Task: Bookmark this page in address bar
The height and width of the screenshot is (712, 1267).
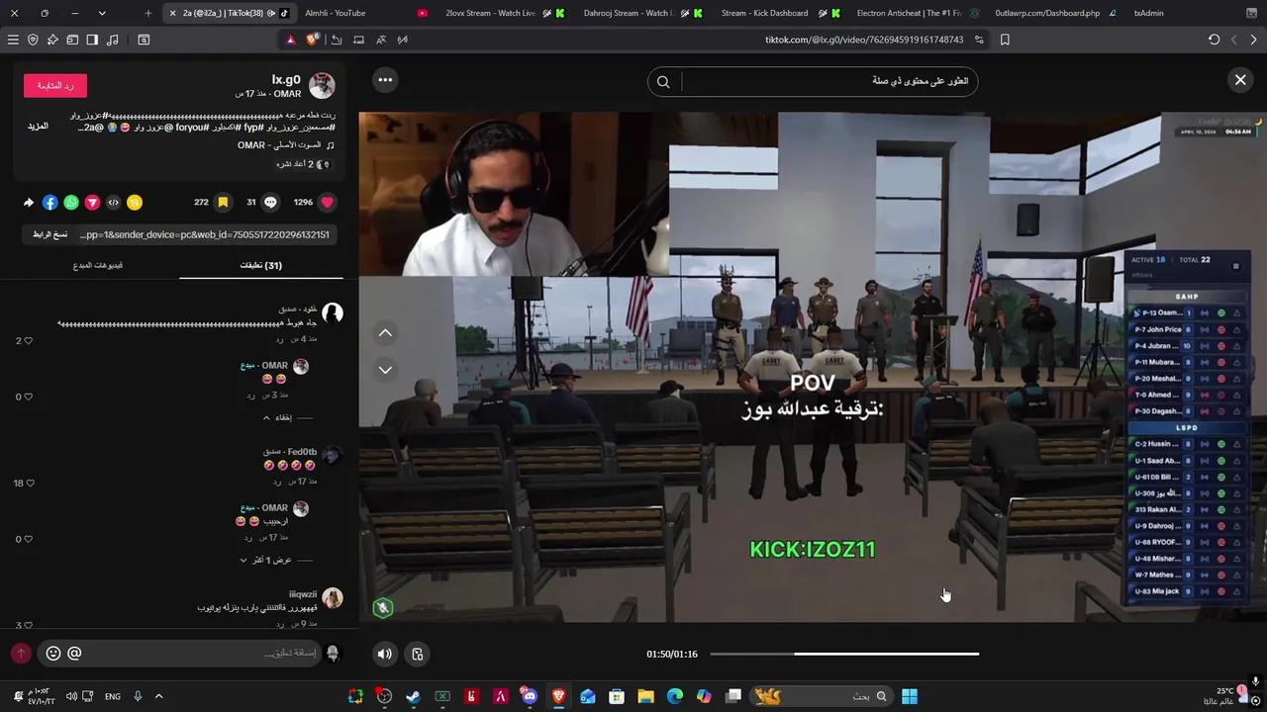Action: tap(1005, 40)
